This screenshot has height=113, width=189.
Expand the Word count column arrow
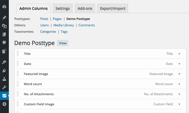179,84
